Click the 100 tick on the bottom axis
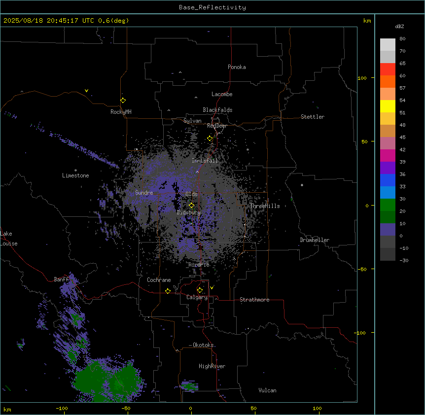The image size is (425, 415). coord(317,408)
